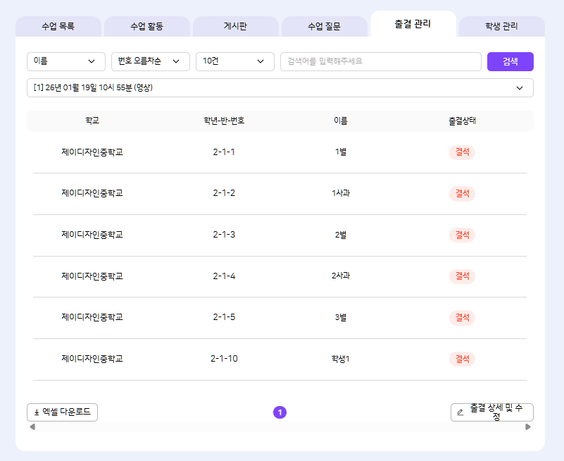The width and height of the screenshot is (564, 461).
Task: Open the 이름 search filter dropdown
Action: (65, 62)
